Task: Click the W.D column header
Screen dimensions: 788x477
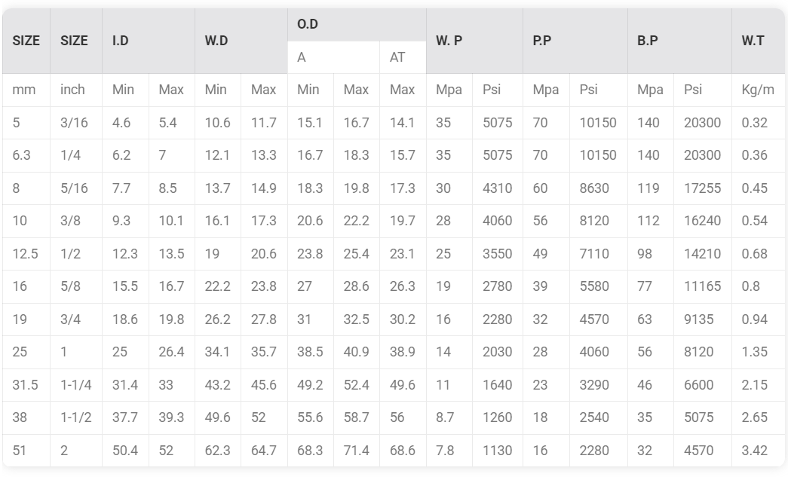Action: 241,41
